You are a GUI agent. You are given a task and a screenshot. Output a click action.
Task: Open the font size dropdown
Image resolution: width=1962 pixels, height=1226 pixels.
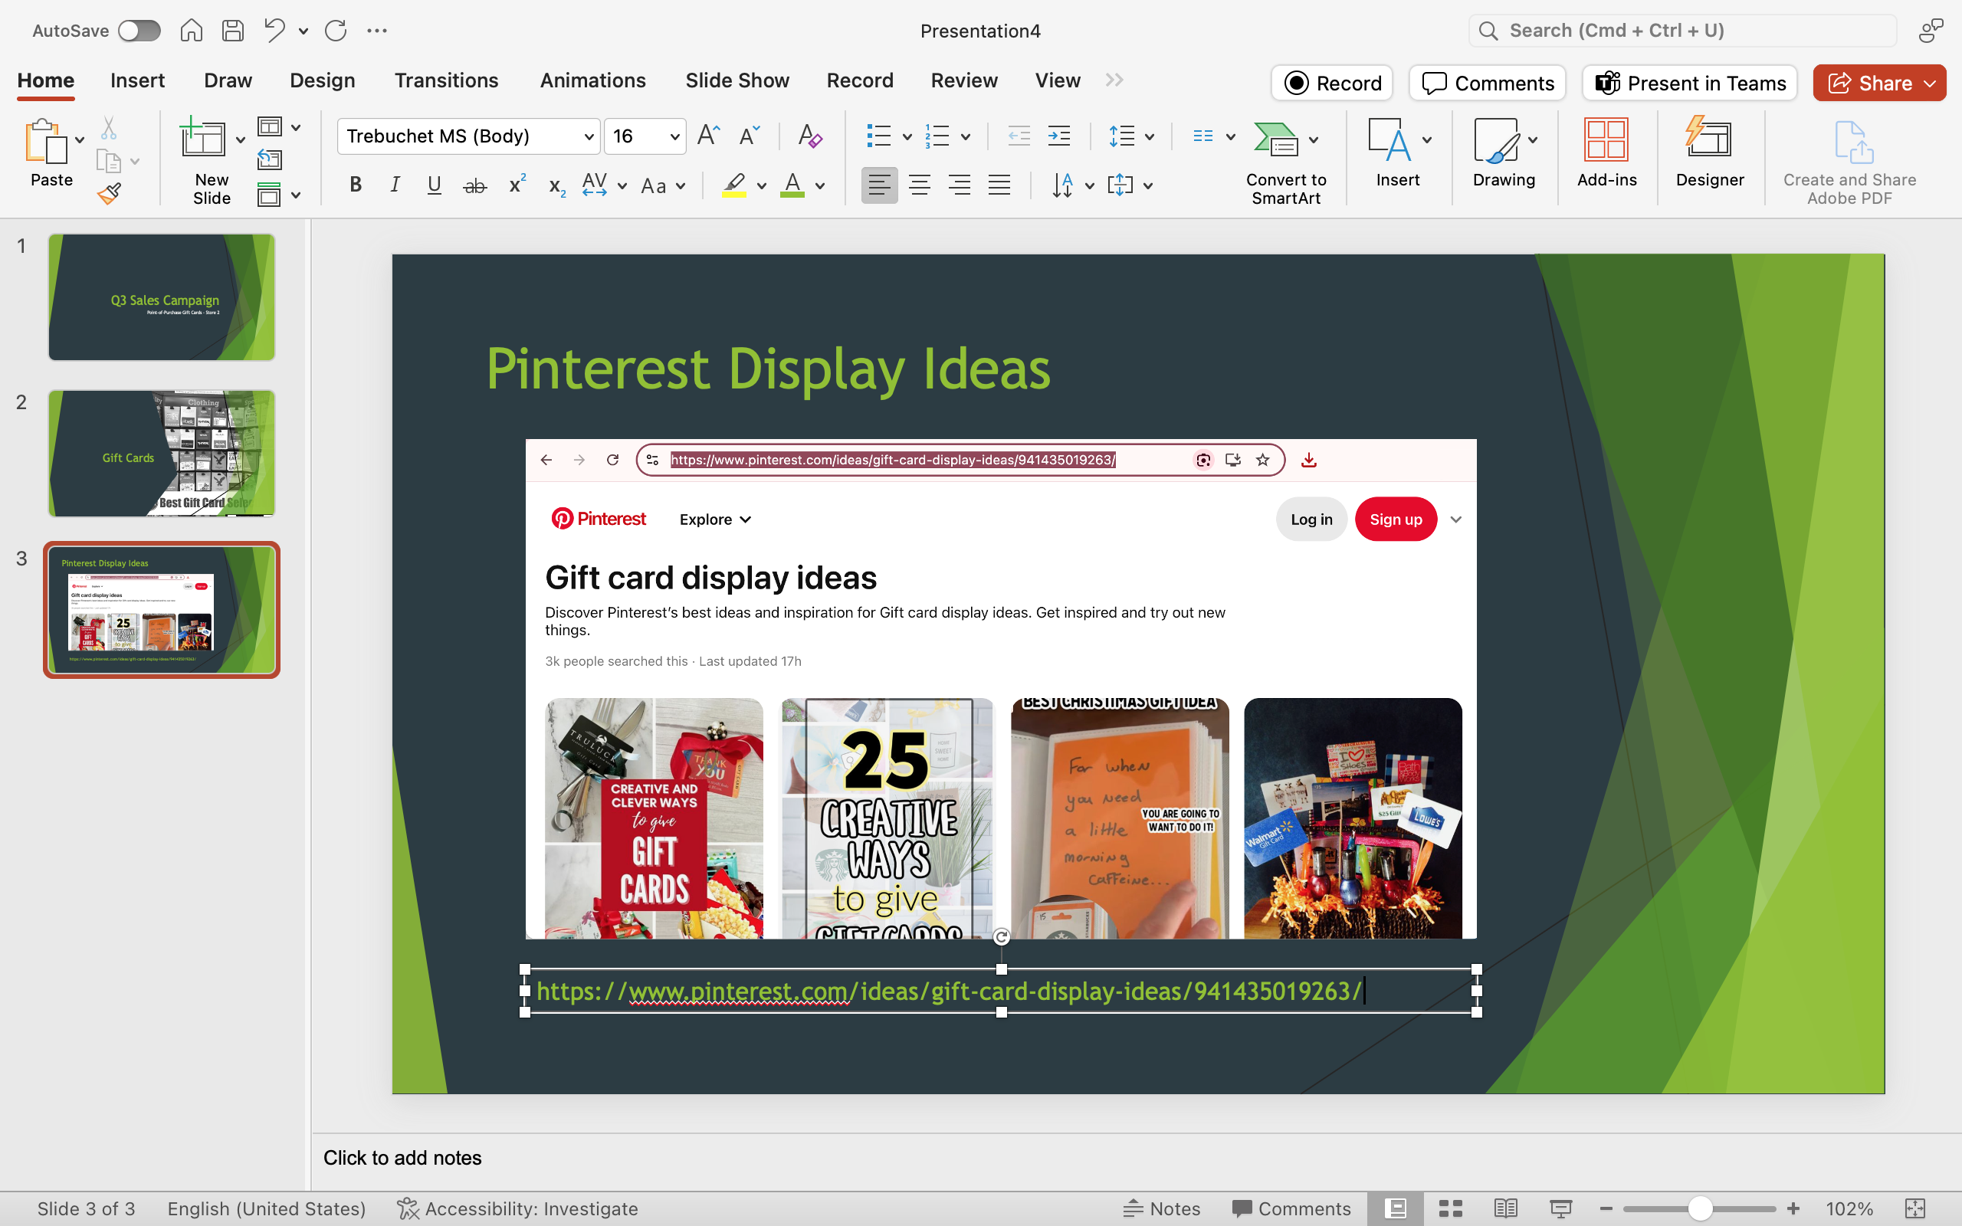(x=674, y=136)
